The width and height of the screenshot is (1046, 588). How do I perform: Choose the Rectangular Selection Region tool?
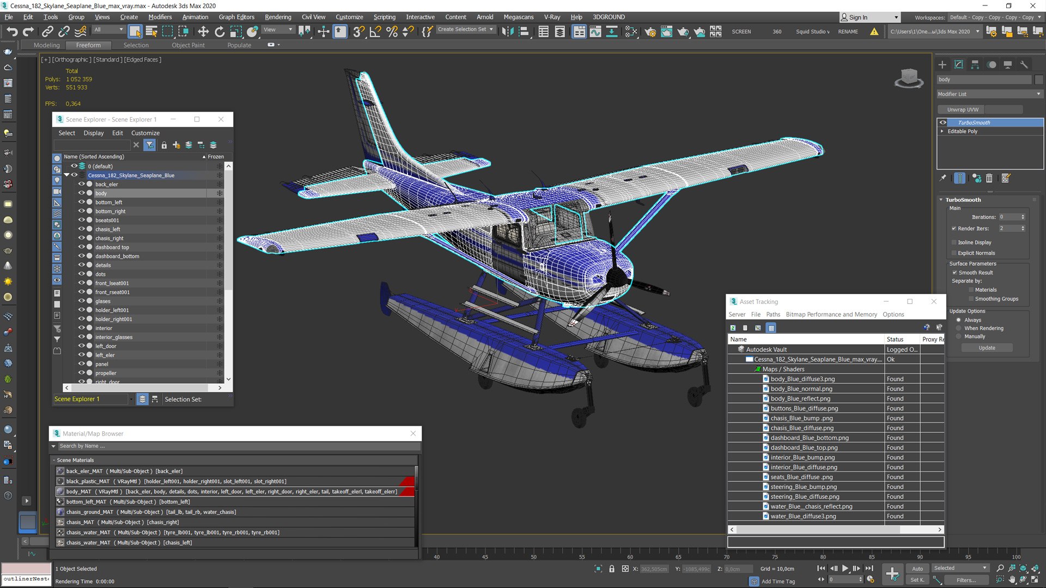point(168,32)
